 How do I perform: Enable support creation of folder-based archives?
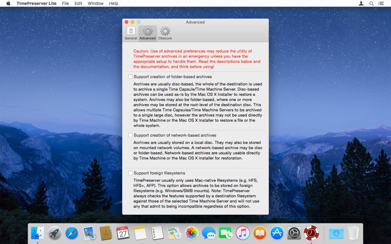(x=130, y=76)
